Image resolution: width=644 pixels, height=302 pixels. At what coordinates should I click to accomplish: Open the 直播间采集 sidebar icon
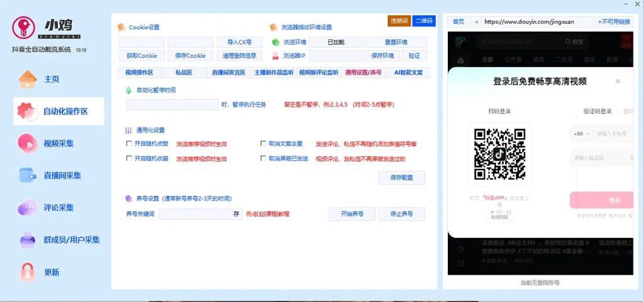(28, 175)
